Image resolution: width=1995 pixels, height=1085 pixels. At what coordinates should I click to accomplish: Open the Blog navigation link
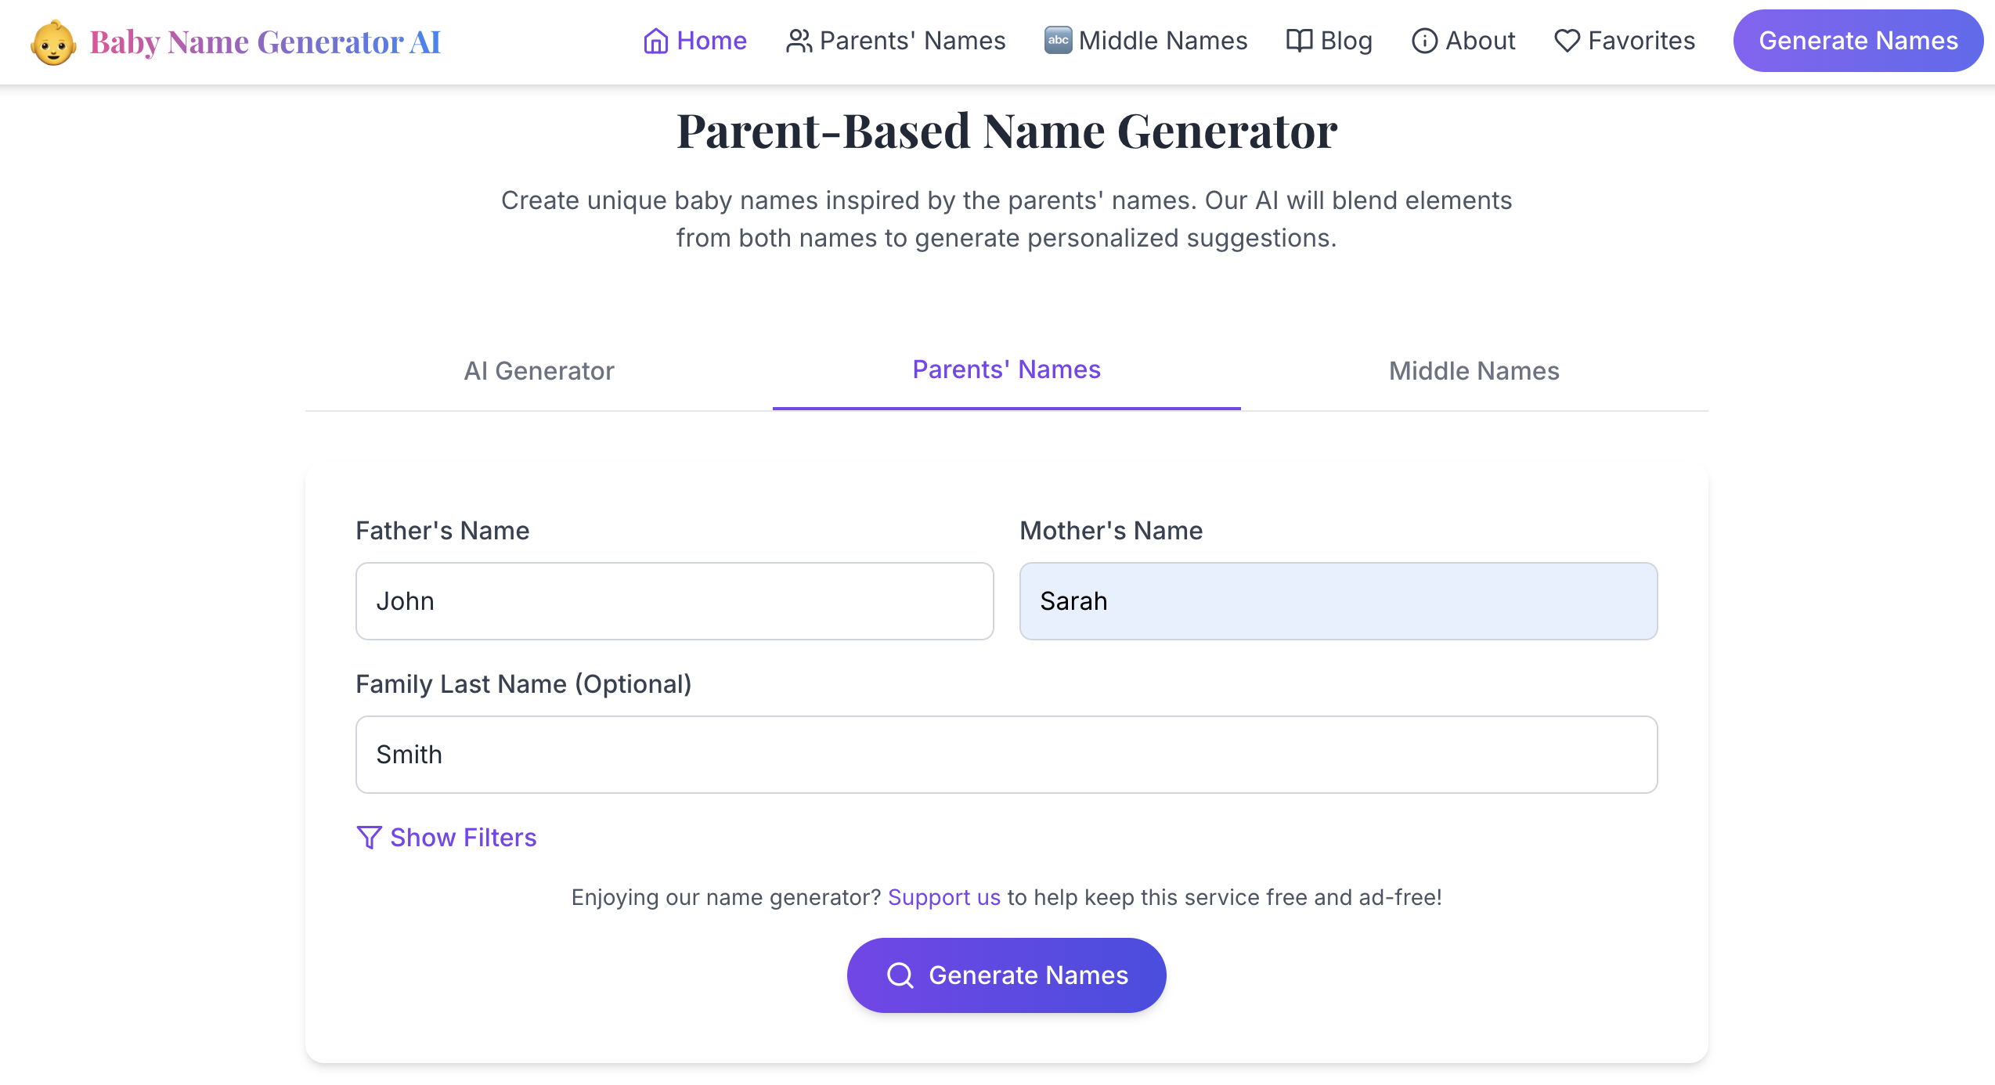pos(1329,41)
